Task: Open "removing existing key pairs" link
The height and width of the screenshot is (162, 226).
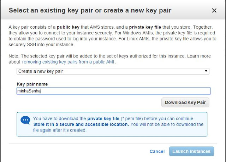Action: click(x=69, y=62)
